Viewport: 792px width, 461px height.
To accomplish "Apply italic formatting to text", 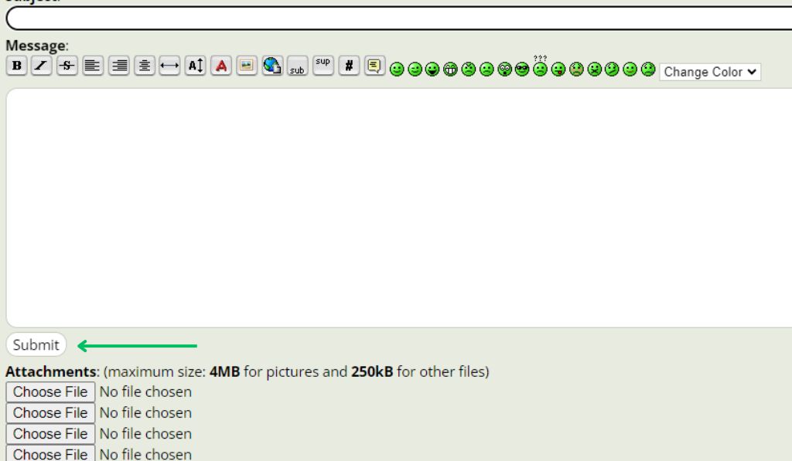I will 42,66.
